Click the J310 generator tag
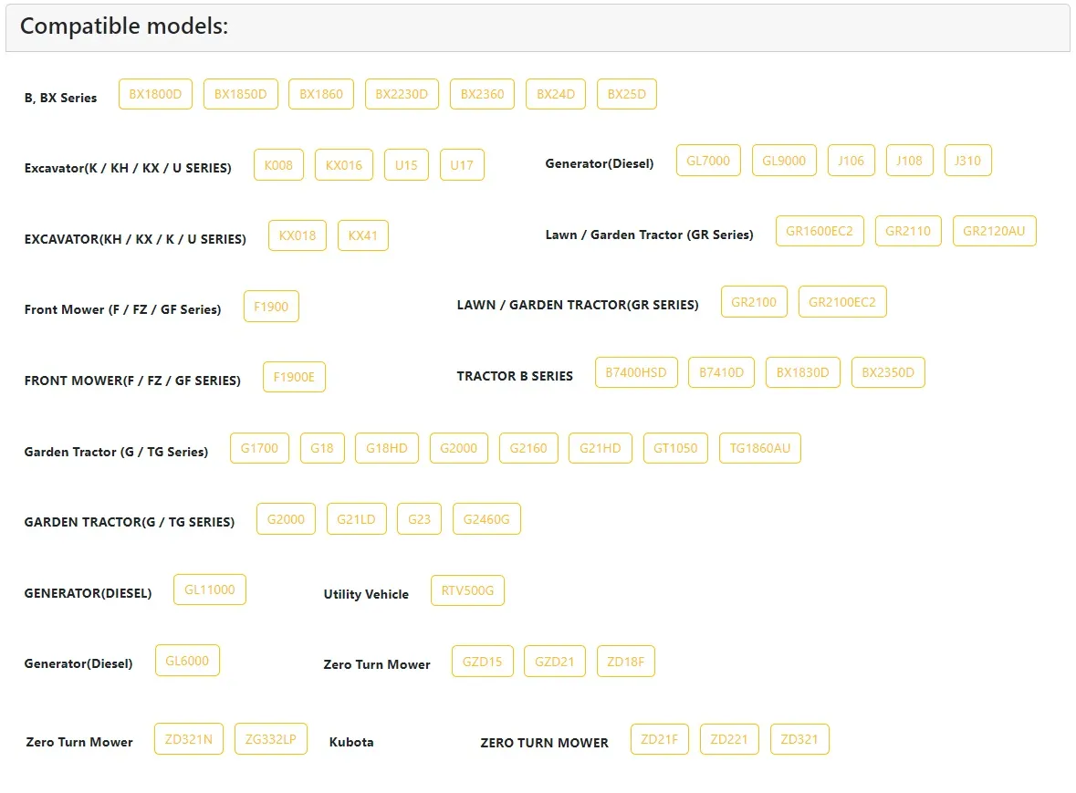The image size is (1076, 793). [x=967, y=161]
